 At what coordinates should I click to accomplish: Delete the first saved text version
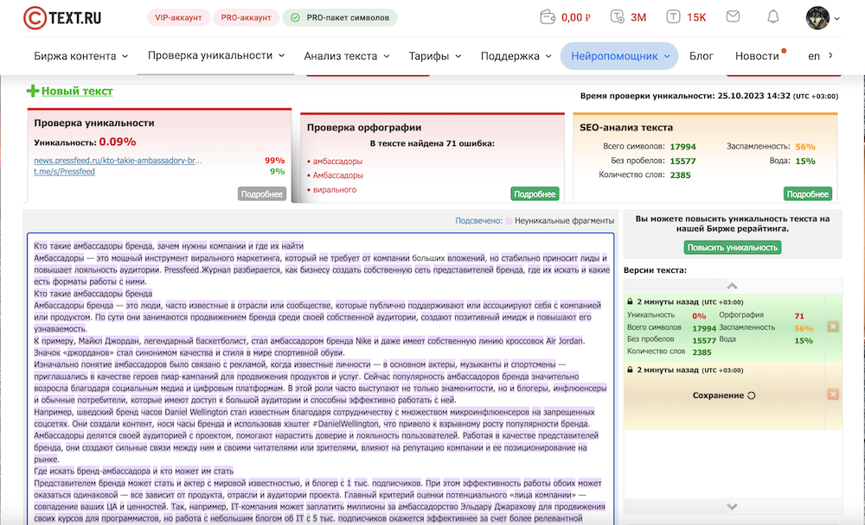[833, 326]
